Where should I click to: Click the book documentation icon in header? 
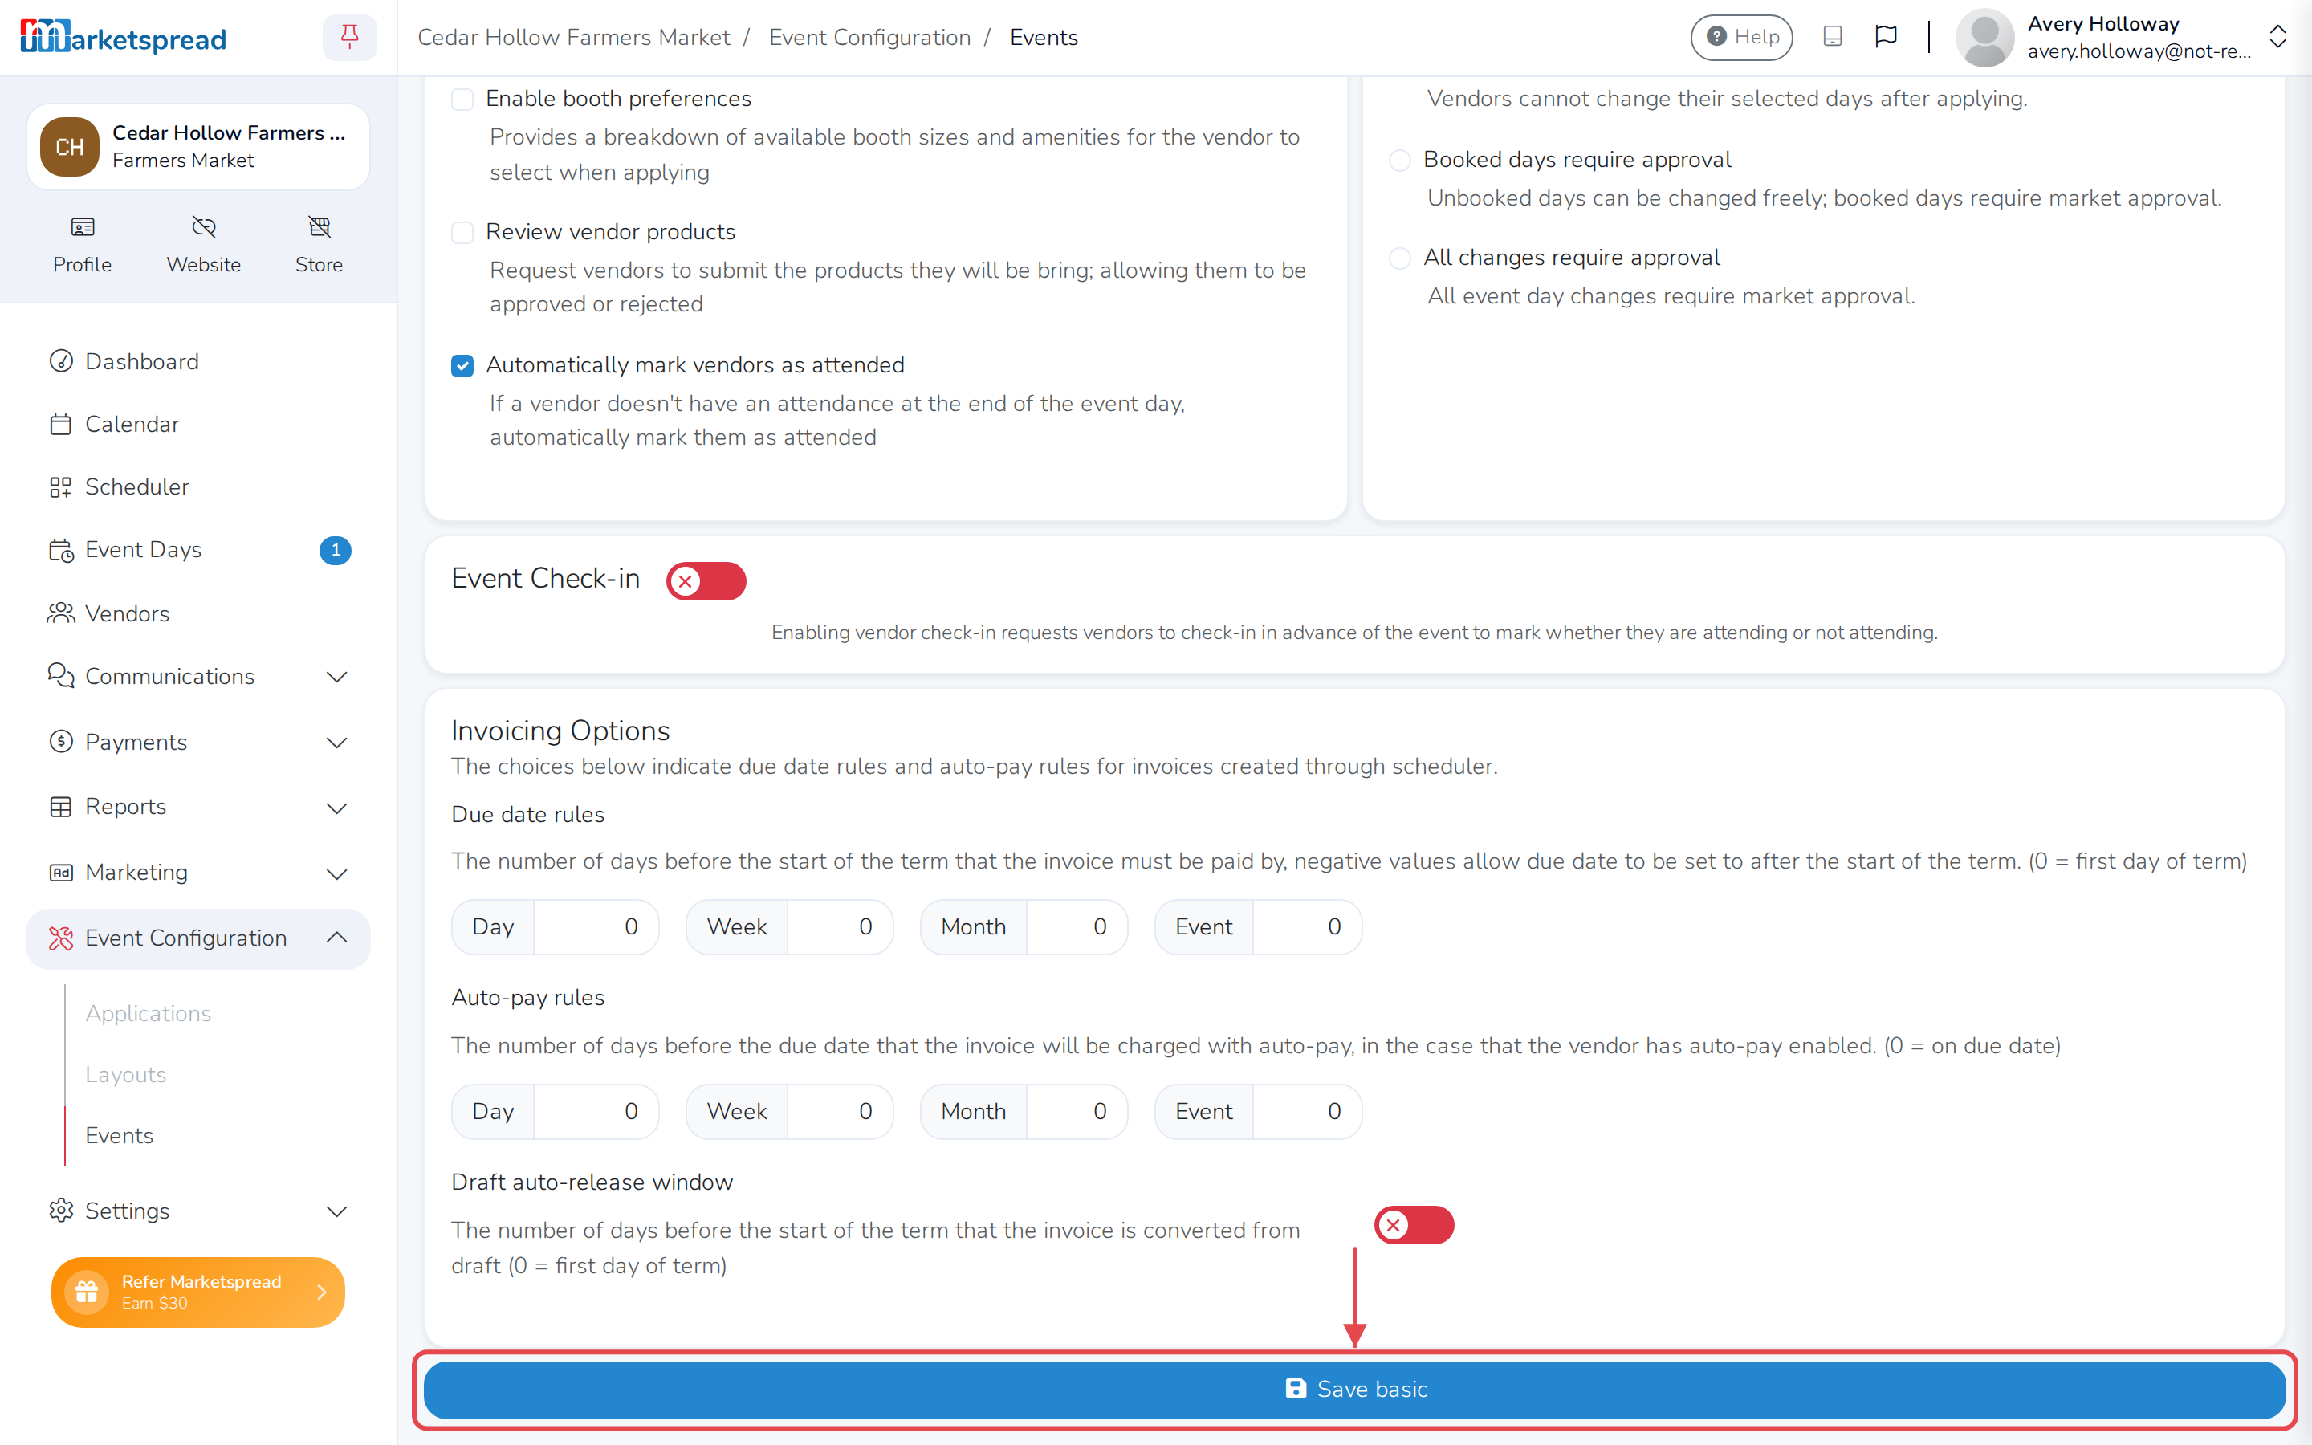(x=1833, y=36)
